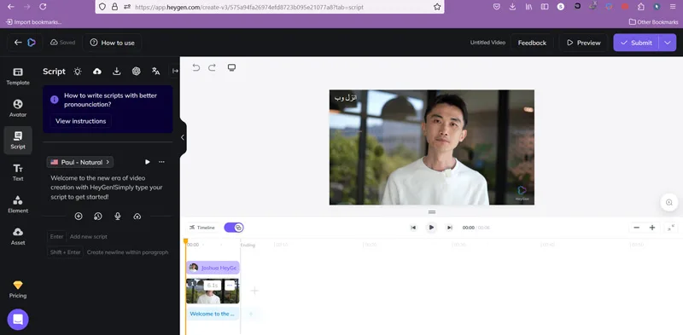This screenshot has height=335, width=683.
Task: Zoom in the timeline with plus
Action: tap(652, 228)
